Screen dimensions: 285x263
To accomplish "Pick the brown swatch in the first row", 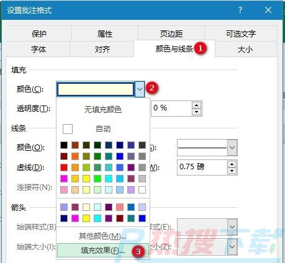I will click(x=75, y=145).
